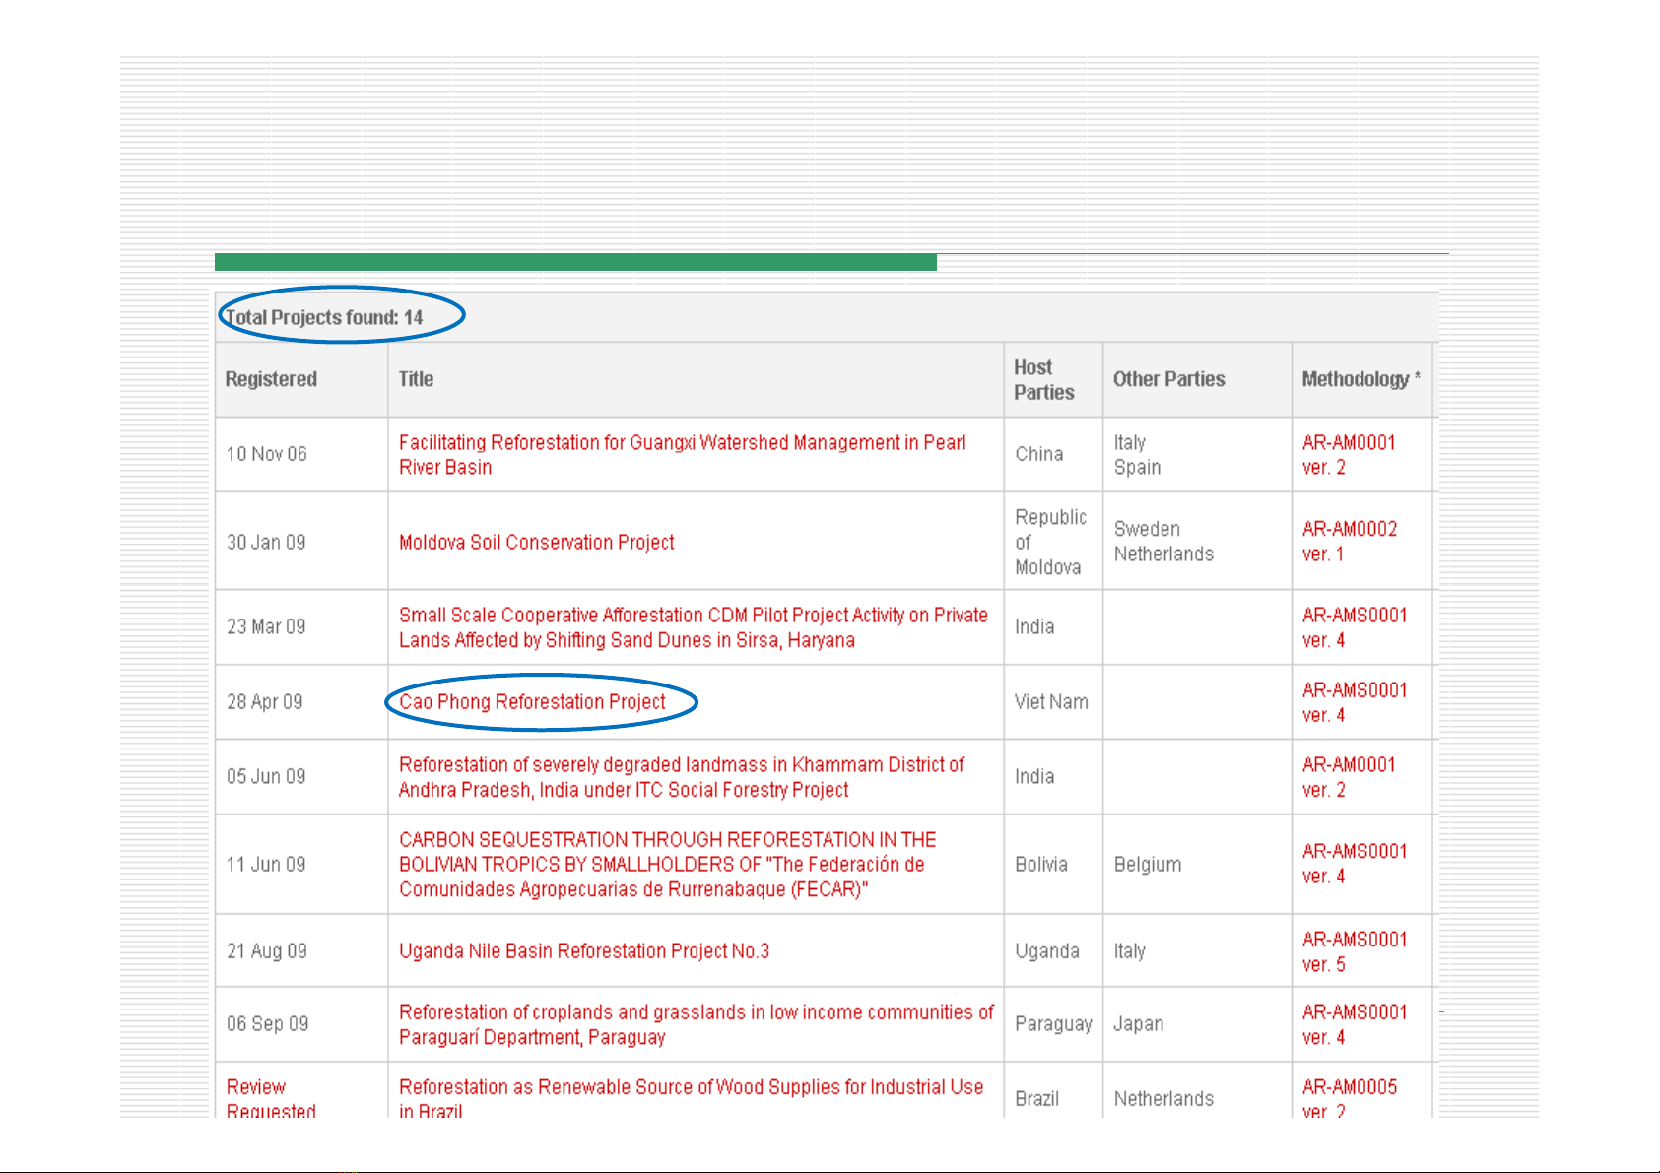Open the Guangxi Watershed Management reforestation project link
1660x1173 pixels.
(x=682, y=455)
